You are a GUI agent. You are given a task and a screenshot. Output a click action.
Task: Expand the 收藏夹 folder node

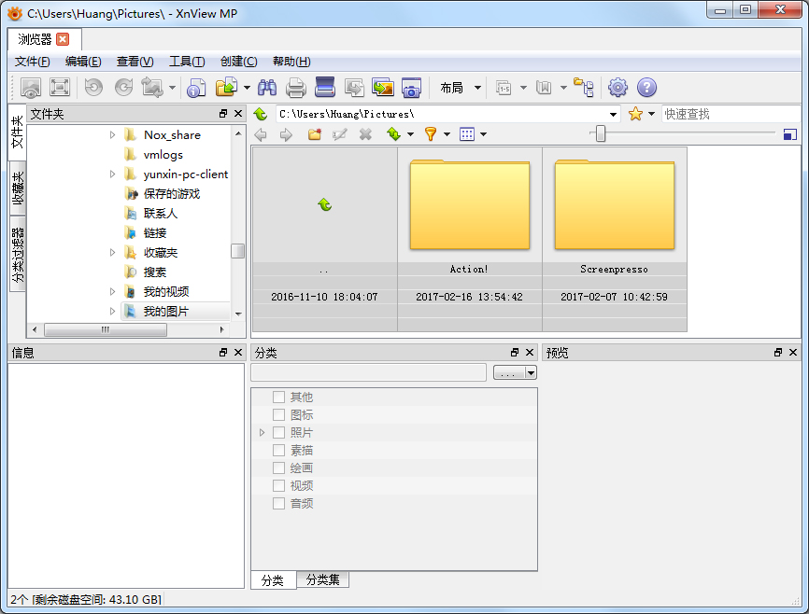pos(112,253)
